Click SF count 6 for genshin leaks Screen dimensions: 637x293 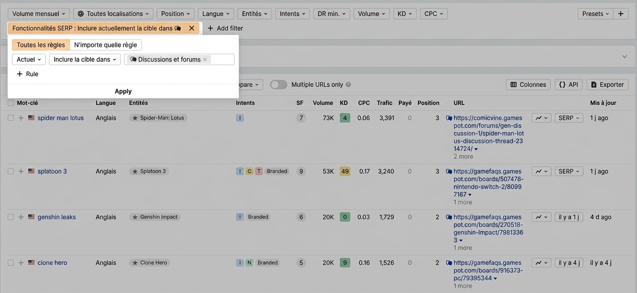tap(301, 217)
